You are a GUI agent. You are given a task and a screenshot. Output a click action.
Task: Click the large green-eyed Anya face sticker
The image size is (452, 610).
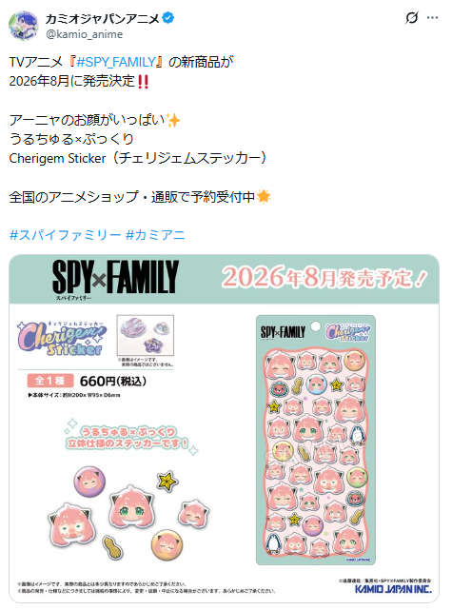coord(130,505)
